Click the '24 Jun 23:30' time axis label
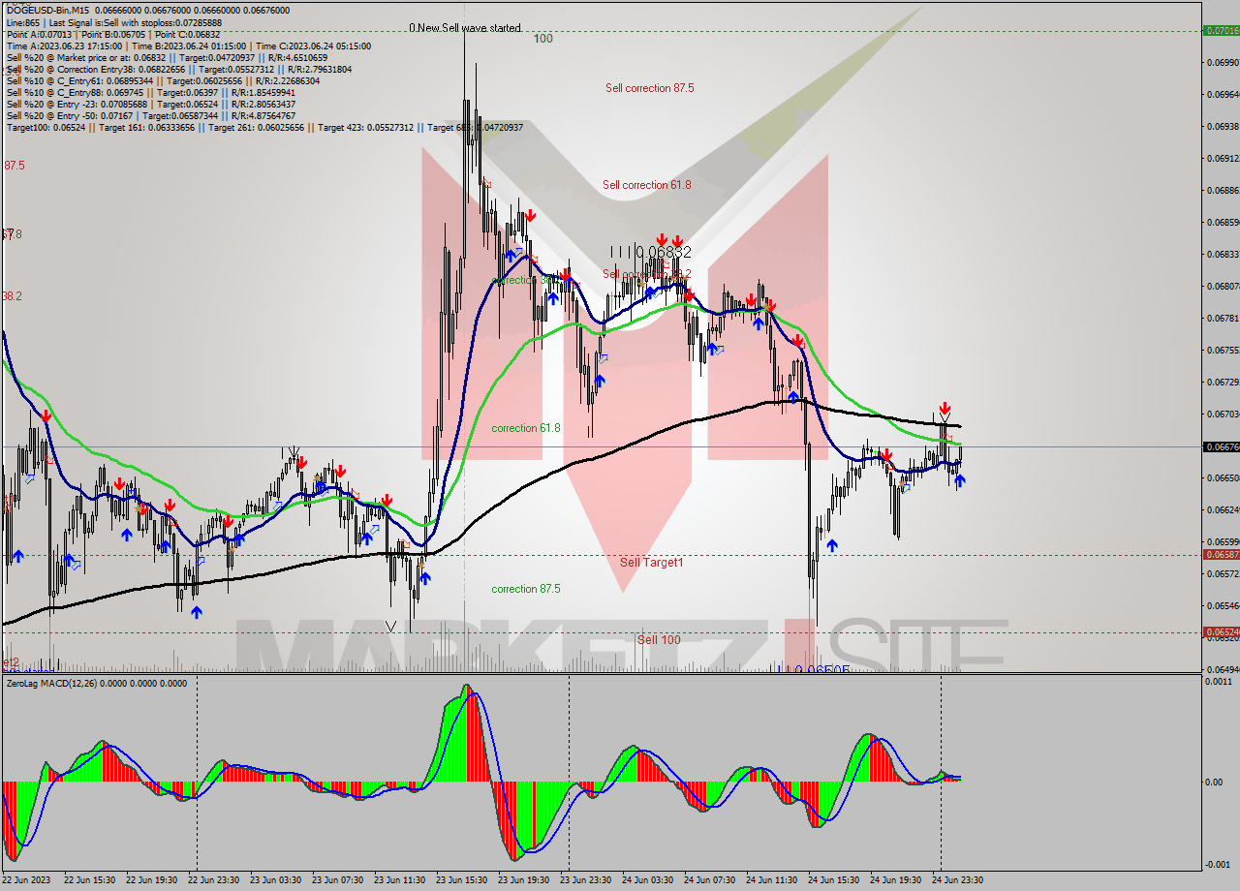This screenshot has height=891, width=1240. 956,880
